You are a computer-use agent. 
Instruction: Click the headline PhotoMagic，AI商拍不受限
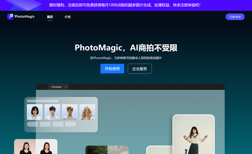point(126,48)
